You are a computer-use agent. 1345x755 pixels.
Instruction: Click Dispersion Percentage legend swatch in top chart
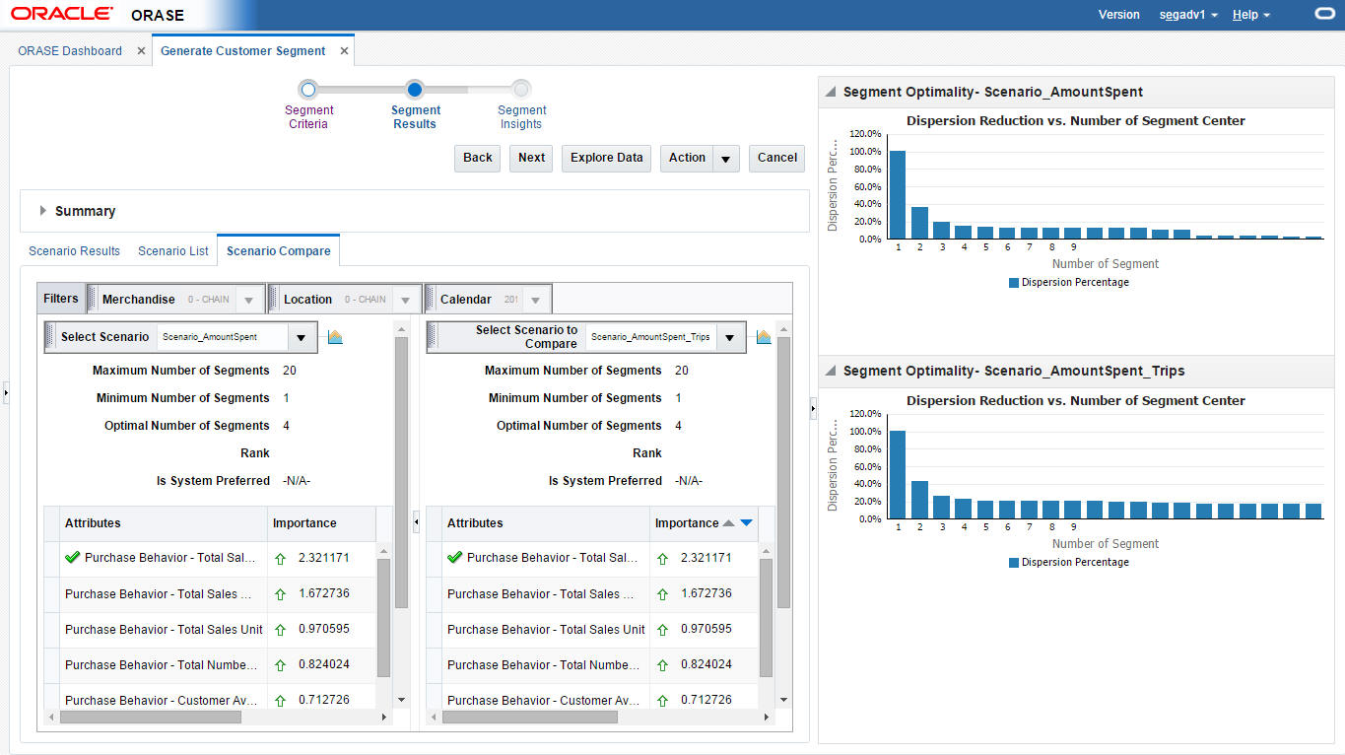(1013, 283)
